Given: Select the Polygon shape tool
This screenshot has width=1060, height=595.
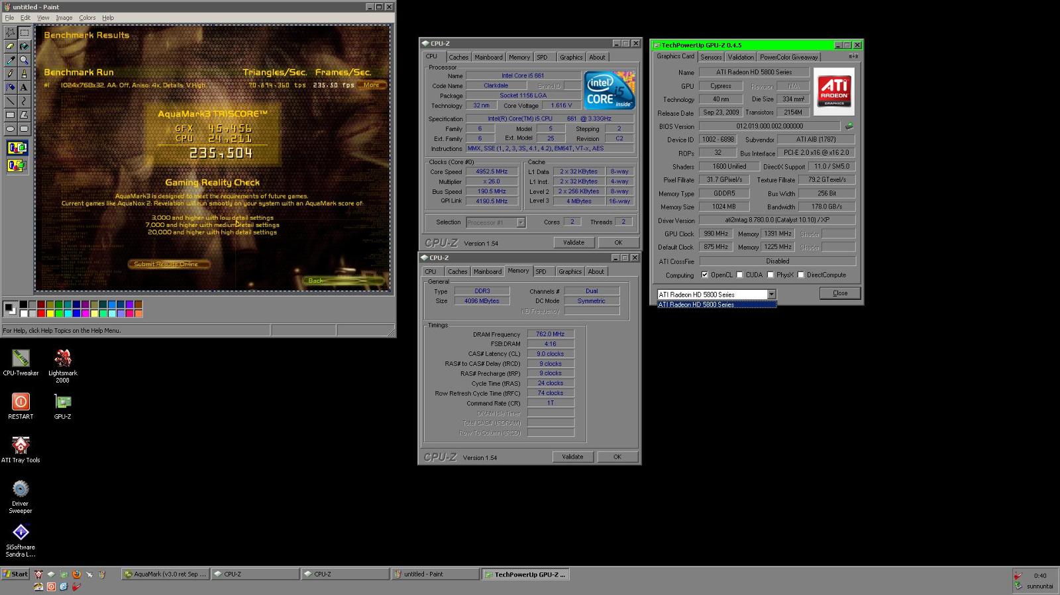Looking at the screenshot, I should [25, 115].
